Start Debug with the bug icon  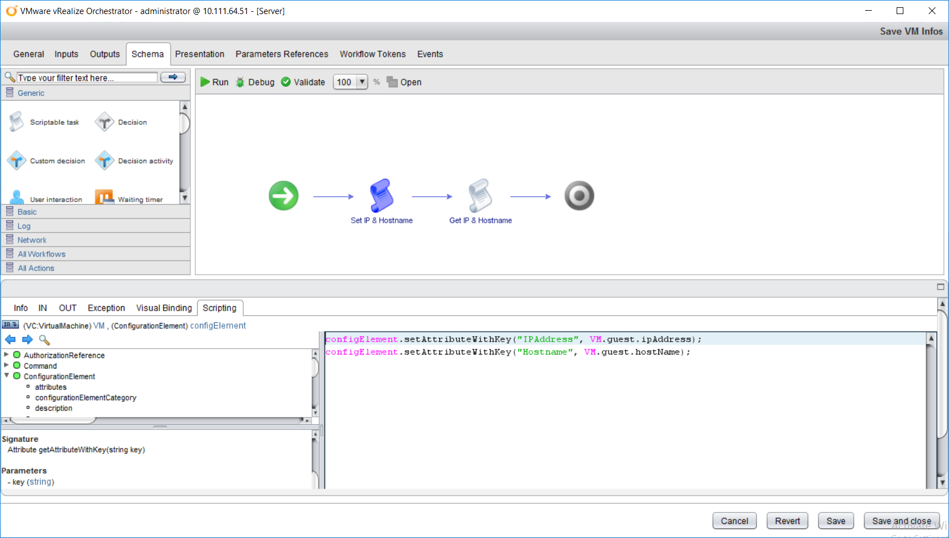pos(240,82)
